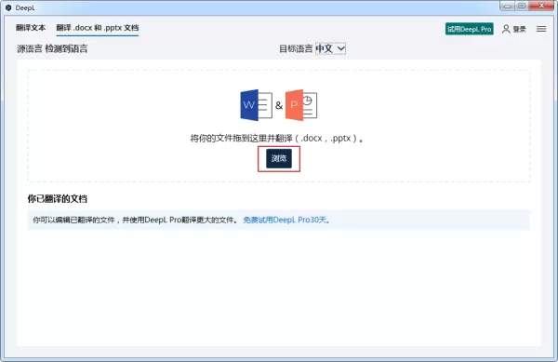Open the 目标语言 中文 dropdown
The image size is (558, 362).
(x=330, y=48)
